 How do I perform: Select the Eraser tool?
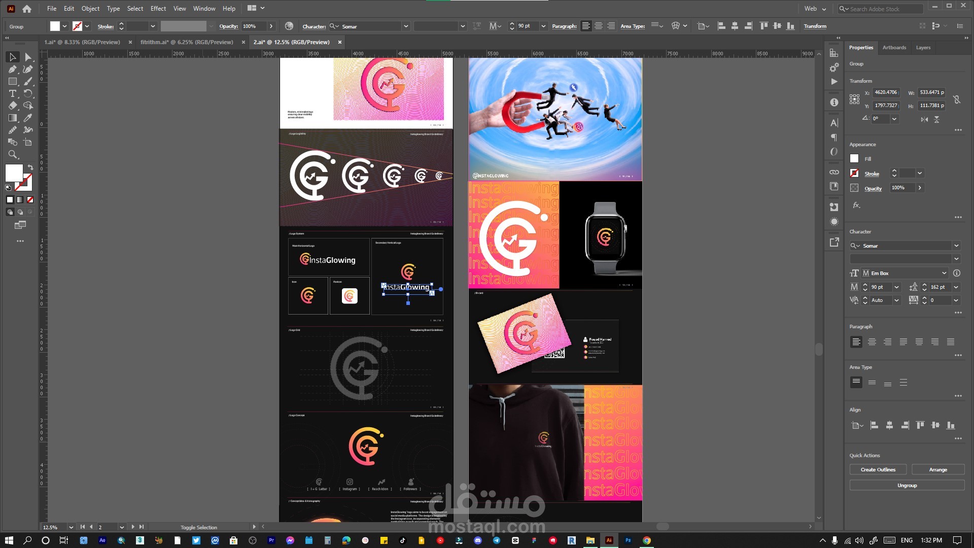pos(13,106)
